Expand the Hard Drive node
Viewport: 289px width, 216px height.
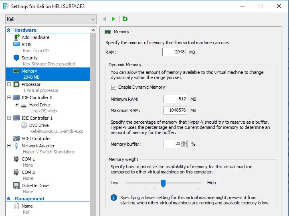coord(16,105)
